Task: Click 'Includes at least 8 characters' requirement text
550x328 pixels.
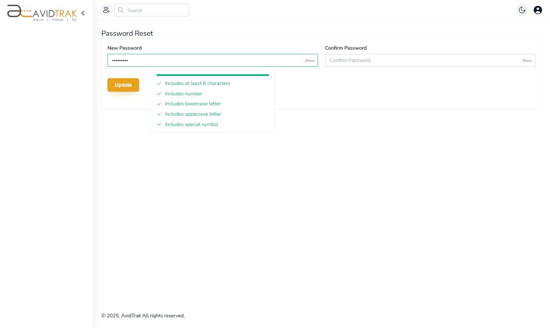Action: pyautogui.click(x=197, y=83)
